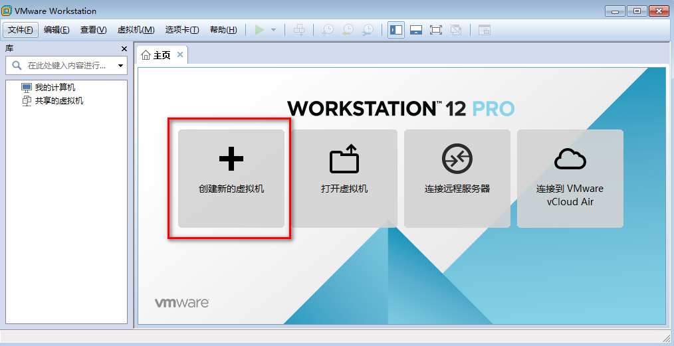Toggle the library sidebar view icon
Screen dimensions: 674x346
coord(396,30)
